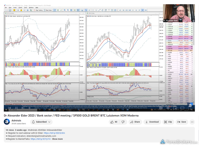Open the View menu
The image size is (199, 145).
tap(10, 8)
